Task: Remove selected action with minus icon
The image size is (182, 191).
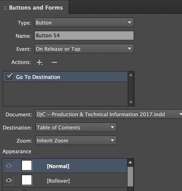Action: click(54, 62)
